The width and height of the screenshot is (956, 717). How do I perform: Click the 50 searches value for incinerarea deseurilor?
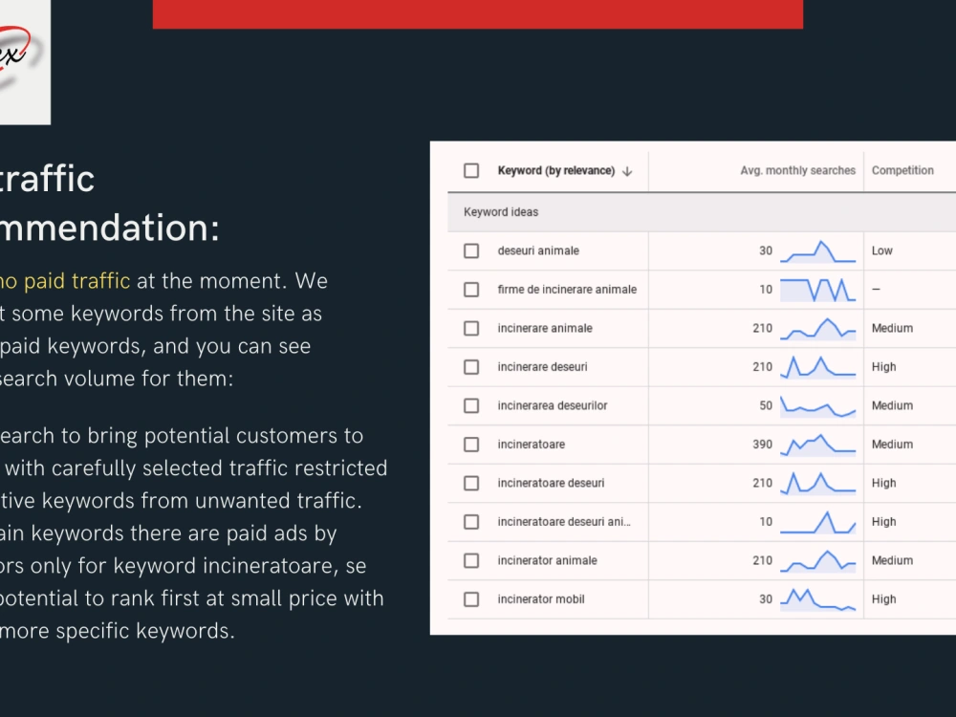pyautogui.click(x=766, y=405)
